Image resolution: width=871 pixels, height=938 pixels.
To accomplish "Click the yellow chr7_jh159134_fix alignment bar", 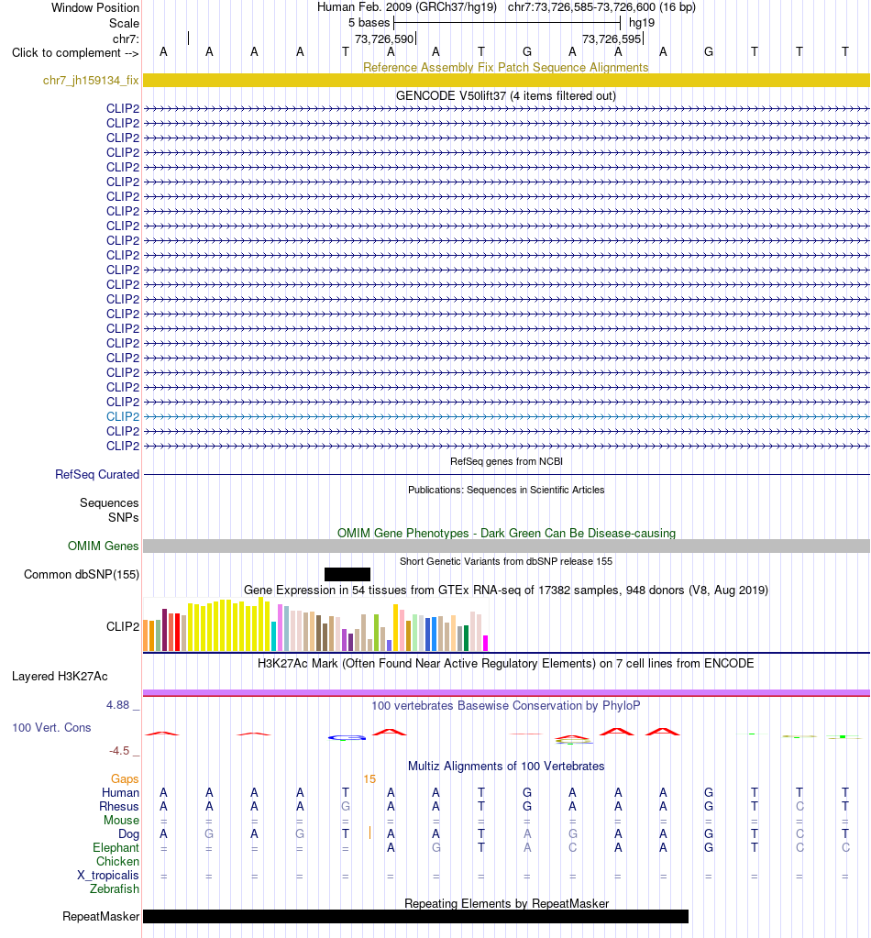I will (506, 80).
